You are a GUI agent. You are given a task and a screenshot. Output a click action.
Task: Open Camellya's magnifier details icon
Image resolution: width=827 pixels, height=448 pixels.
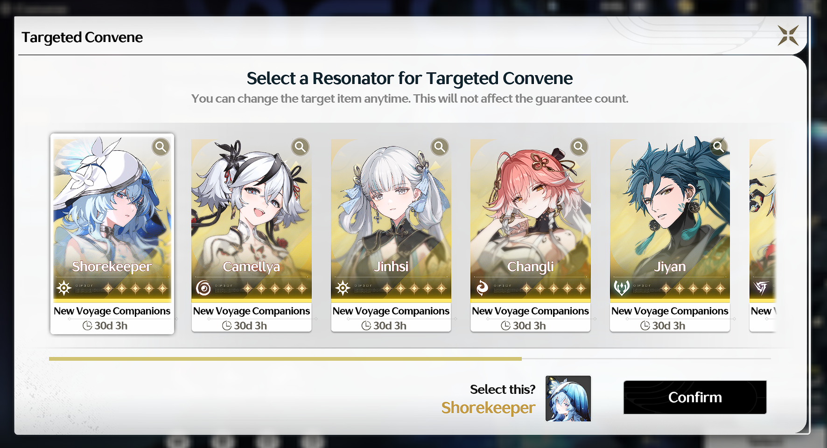point(300,147)
